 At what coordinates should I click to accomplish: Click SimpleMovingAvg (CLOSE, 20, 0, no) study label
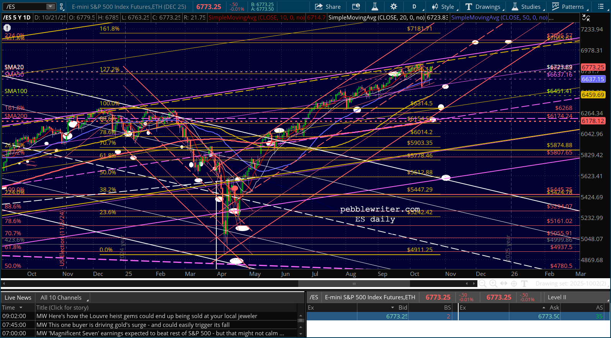tap(376, 18)
